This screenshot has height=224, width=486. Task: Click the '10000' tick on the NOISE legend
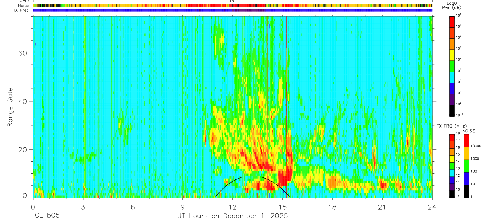pos(476,146)
